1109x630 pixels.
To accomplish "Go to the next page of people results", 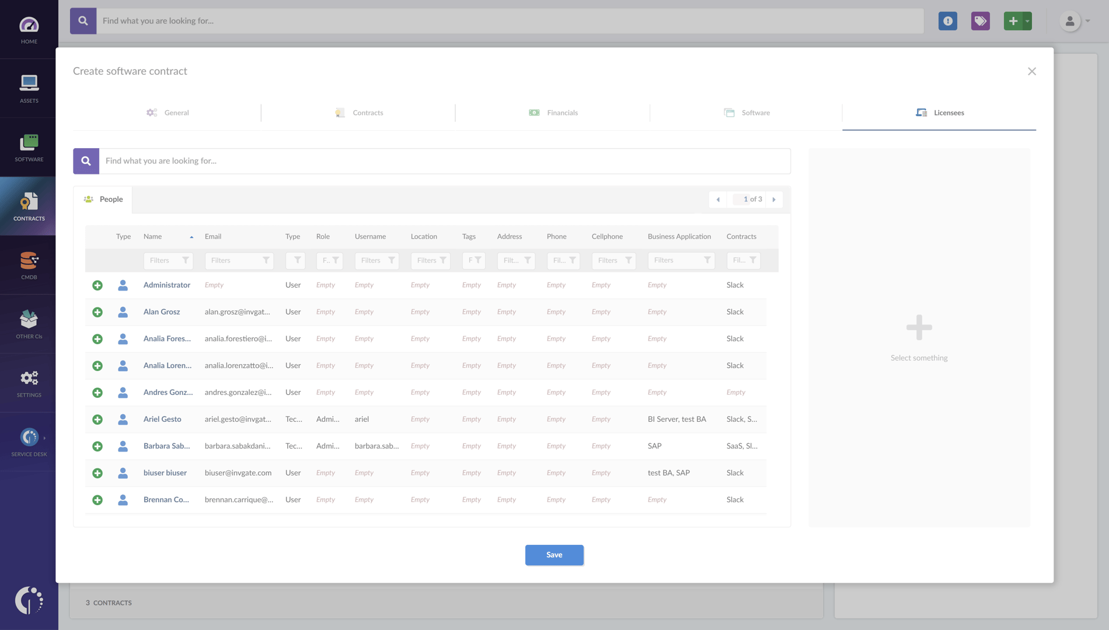I will pos(775,199).
